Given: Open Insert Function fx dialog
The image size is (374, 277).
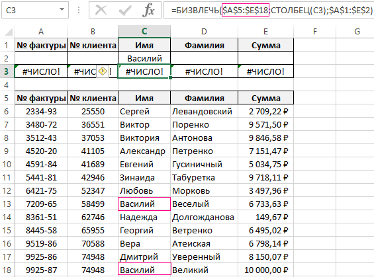Looking at the screenshot, I should 148,10.
